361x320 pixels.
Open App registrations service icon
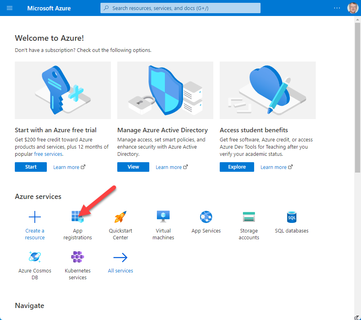point(77,217)
